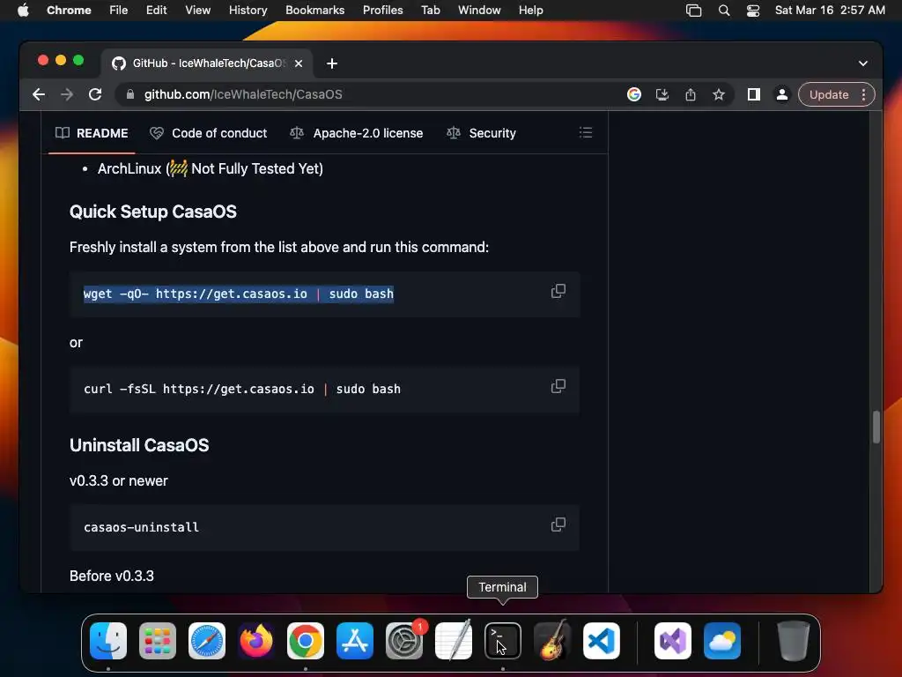Open GarageBand from the Dock
Screen dimensions: 902x677
pyautogui.click(x=552, y=641)
